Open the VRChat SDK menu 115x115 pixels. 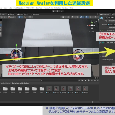point(30,8)
